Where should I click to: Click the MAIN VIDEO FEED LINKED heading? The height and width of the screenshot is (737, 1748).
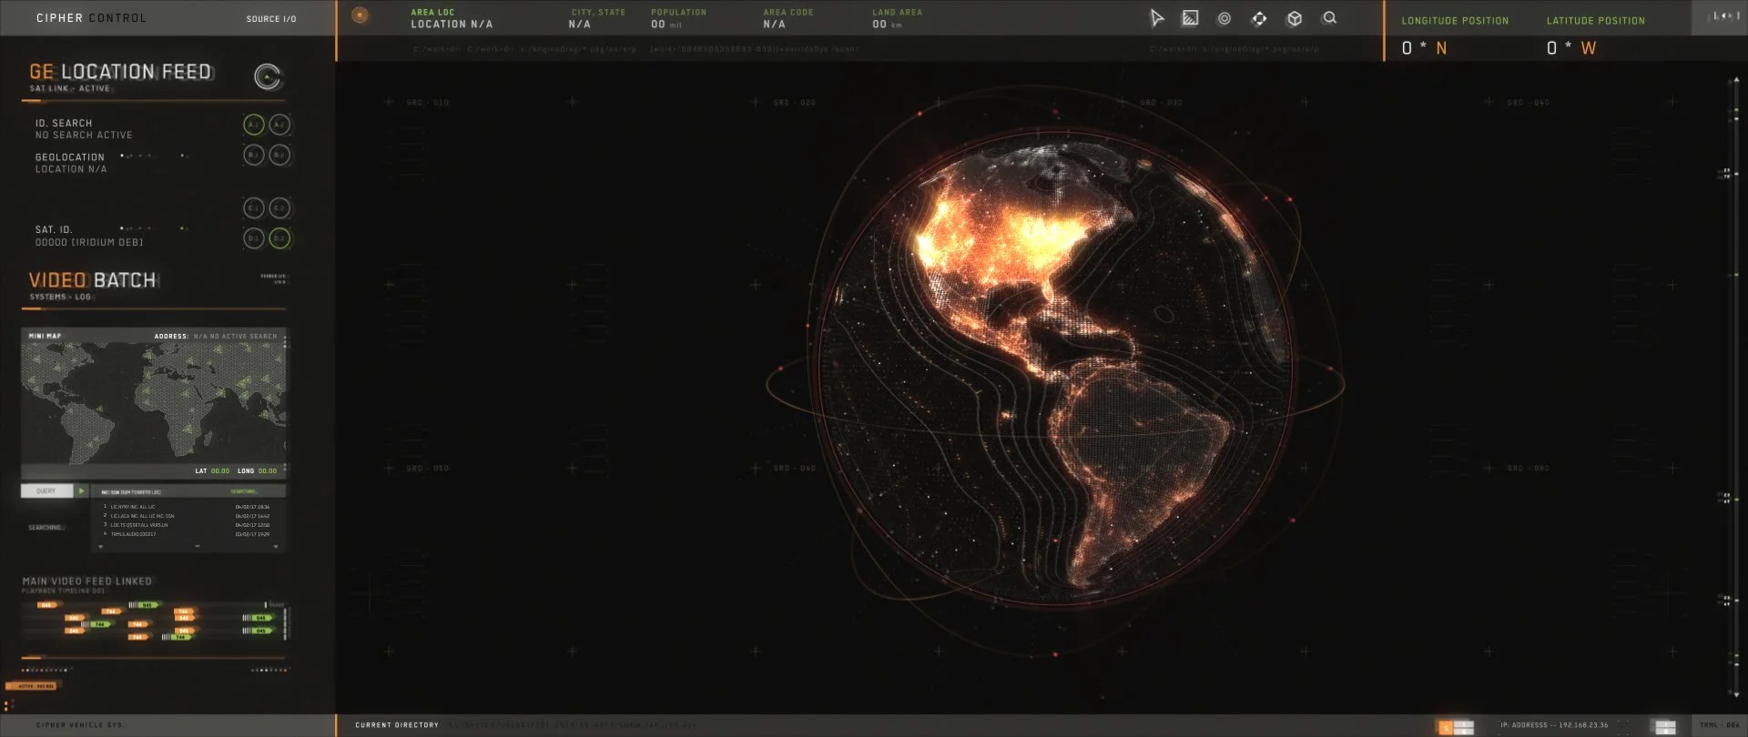click(x=87, y=581)
